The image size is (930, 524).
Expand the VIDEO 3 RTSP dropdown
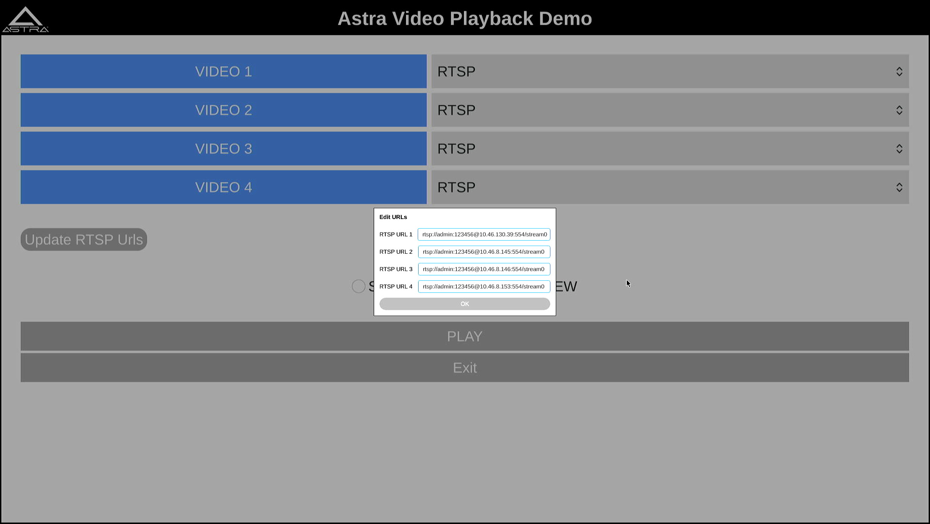(899, 148)
